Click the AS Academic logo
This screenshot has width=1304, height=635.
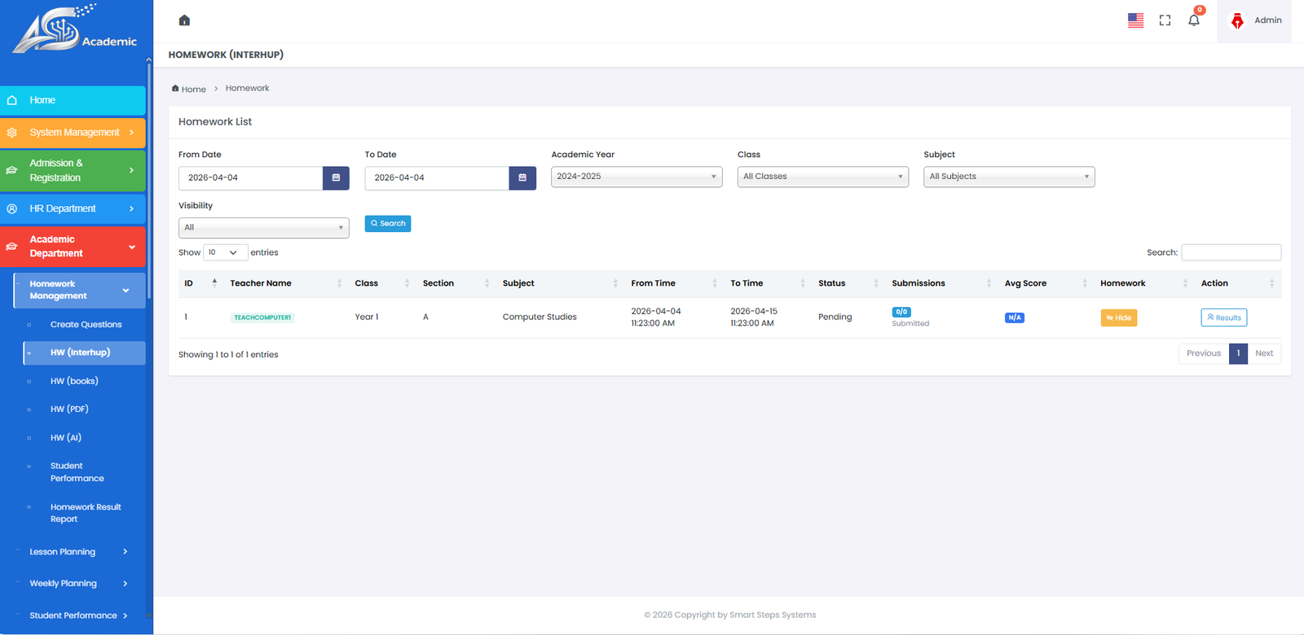point(75,30)
